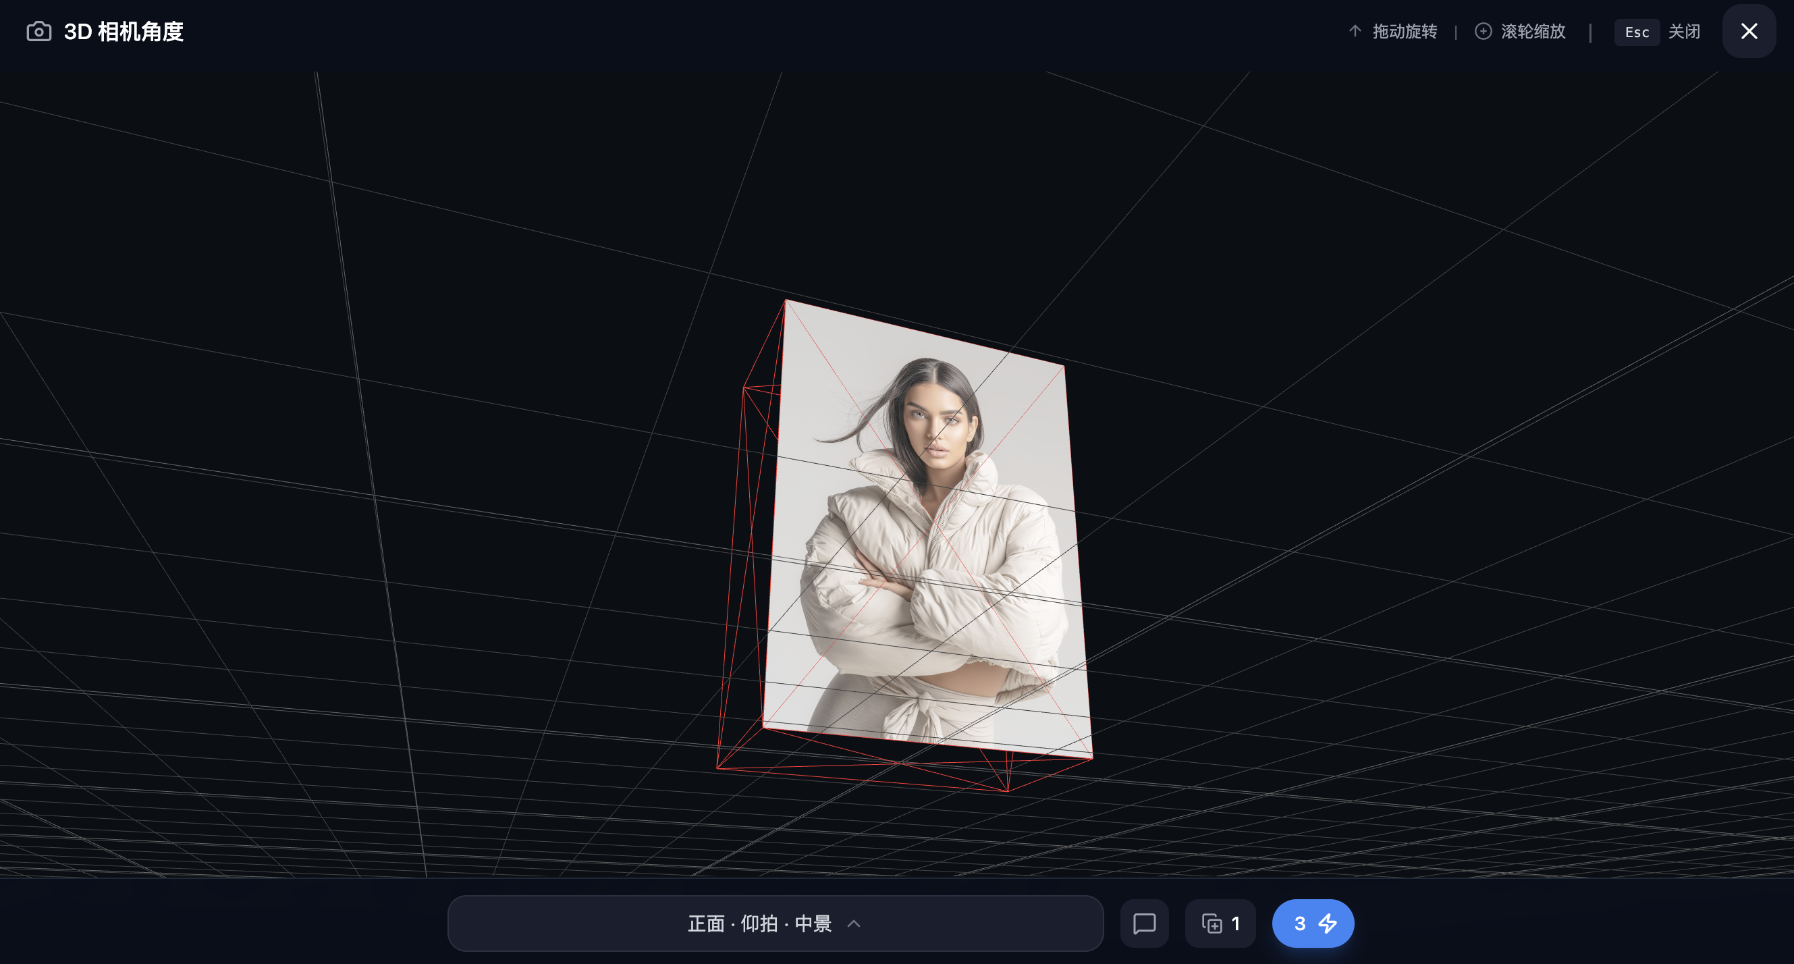This screenshot has height=964, width=1794.
Task: Open the comment bubble icon
Action: click(x=1144, y=923)
